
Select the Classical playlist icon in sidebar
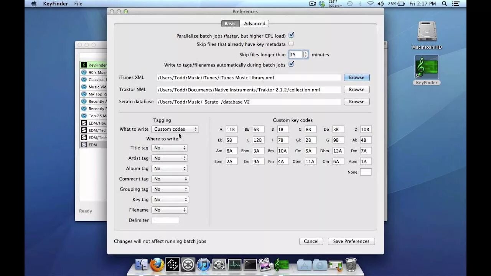pyautogui.click(x=84, y=80)
